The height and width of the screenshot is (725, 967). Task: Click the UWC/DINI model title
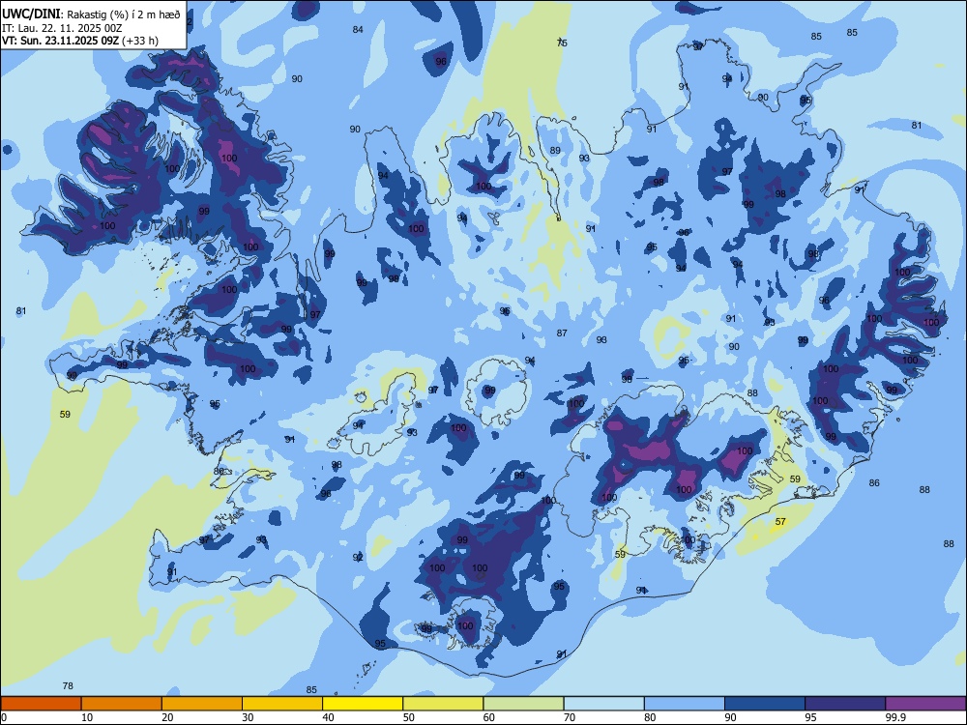[31, 14]
